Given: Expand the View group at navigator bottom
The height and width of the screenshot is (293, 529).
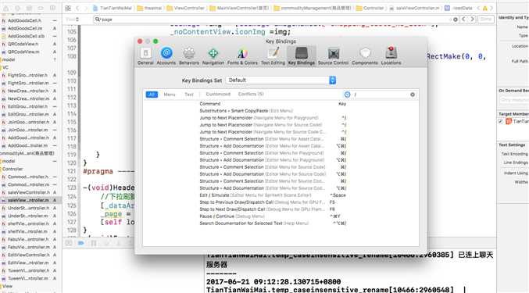Looking at the screenshot, I should 7,286.
